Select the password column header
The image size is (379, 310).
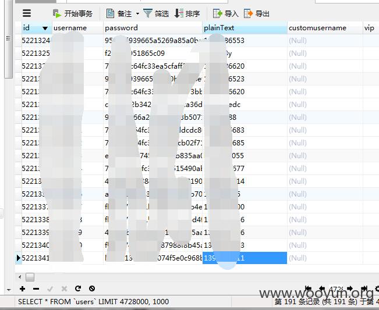[153, 28]
